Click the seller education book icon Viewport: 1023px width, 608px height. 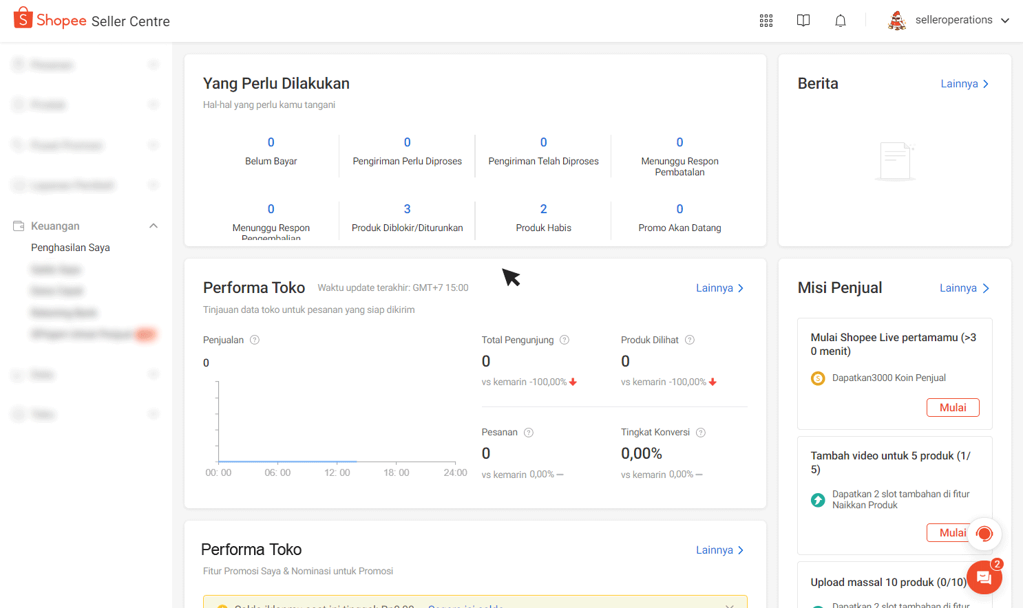click(803, 21)
